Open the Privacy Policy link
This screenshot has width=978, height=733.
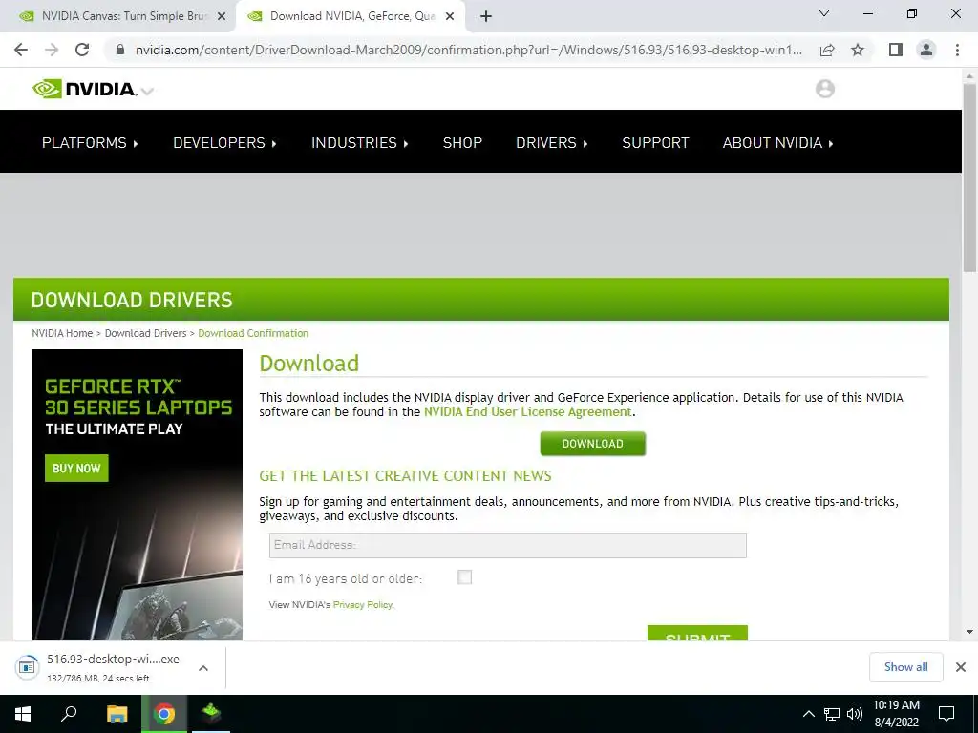coord(362,604)
